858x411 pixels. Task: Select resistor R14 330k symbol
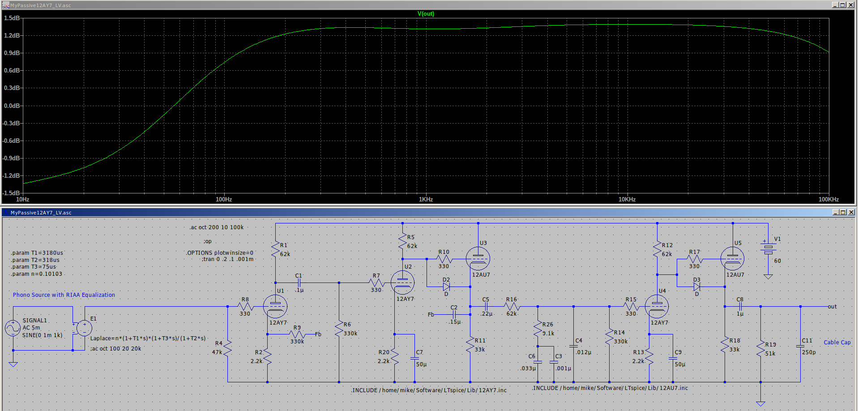pyautogui.click(x=609, y=337)
